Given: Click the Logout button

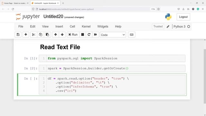Looking at the screenshot, I should (183, 17).
